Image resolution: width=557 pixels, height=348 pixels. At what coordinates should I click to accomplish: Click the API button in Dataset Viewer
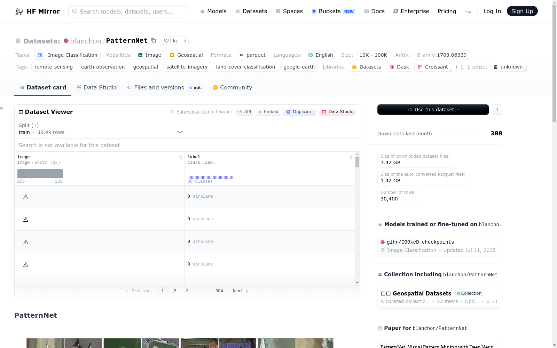[x=245, y=112]
